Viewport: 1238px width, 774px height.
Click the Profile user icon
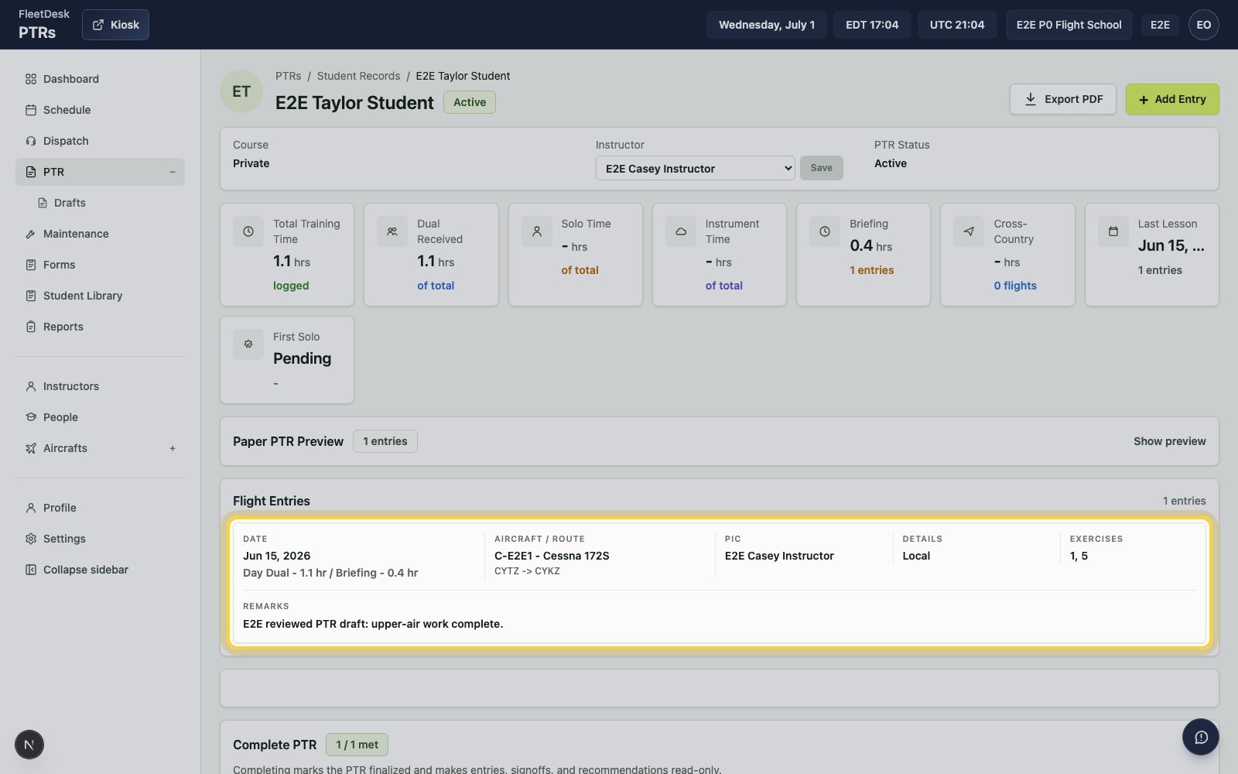coord(31,508)
